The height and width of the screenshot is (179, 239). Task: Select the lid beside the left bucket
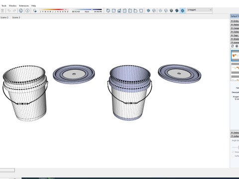point(74,74)
